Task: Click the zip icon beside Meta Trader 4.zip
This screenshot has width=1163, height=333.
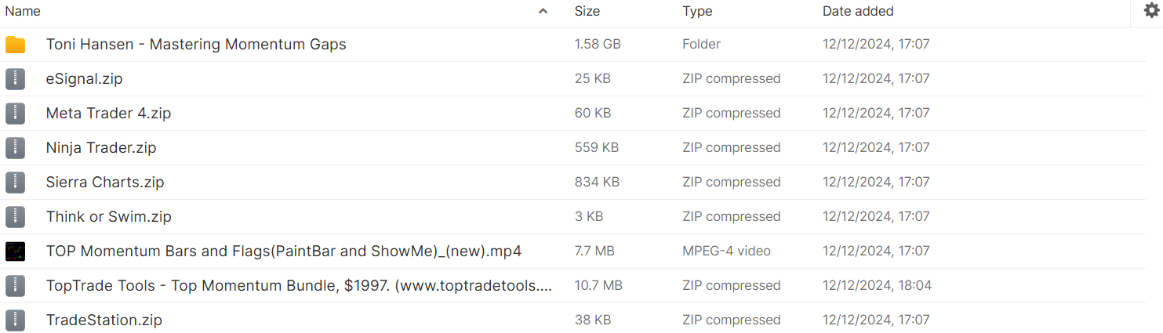Action: click(x=15, y=114)
